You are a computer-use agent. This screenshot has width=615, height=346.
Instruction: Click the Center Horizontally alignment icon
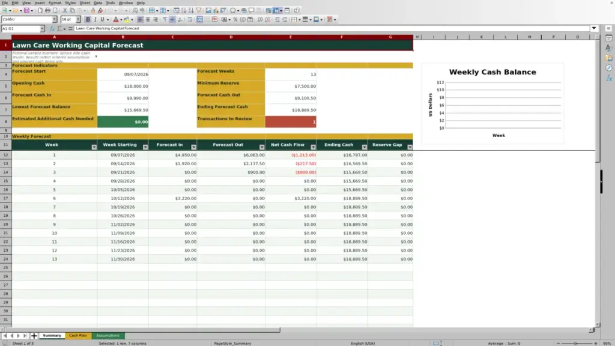coord(148,19)
